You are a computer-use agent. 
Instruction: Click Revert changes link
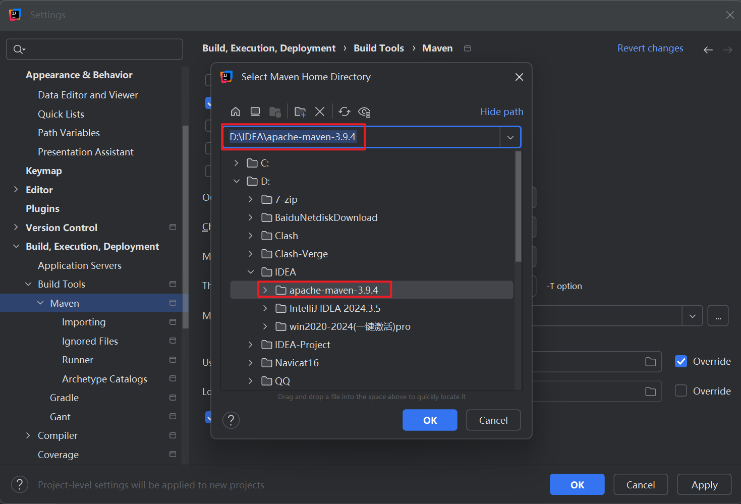tap(650, 48)
